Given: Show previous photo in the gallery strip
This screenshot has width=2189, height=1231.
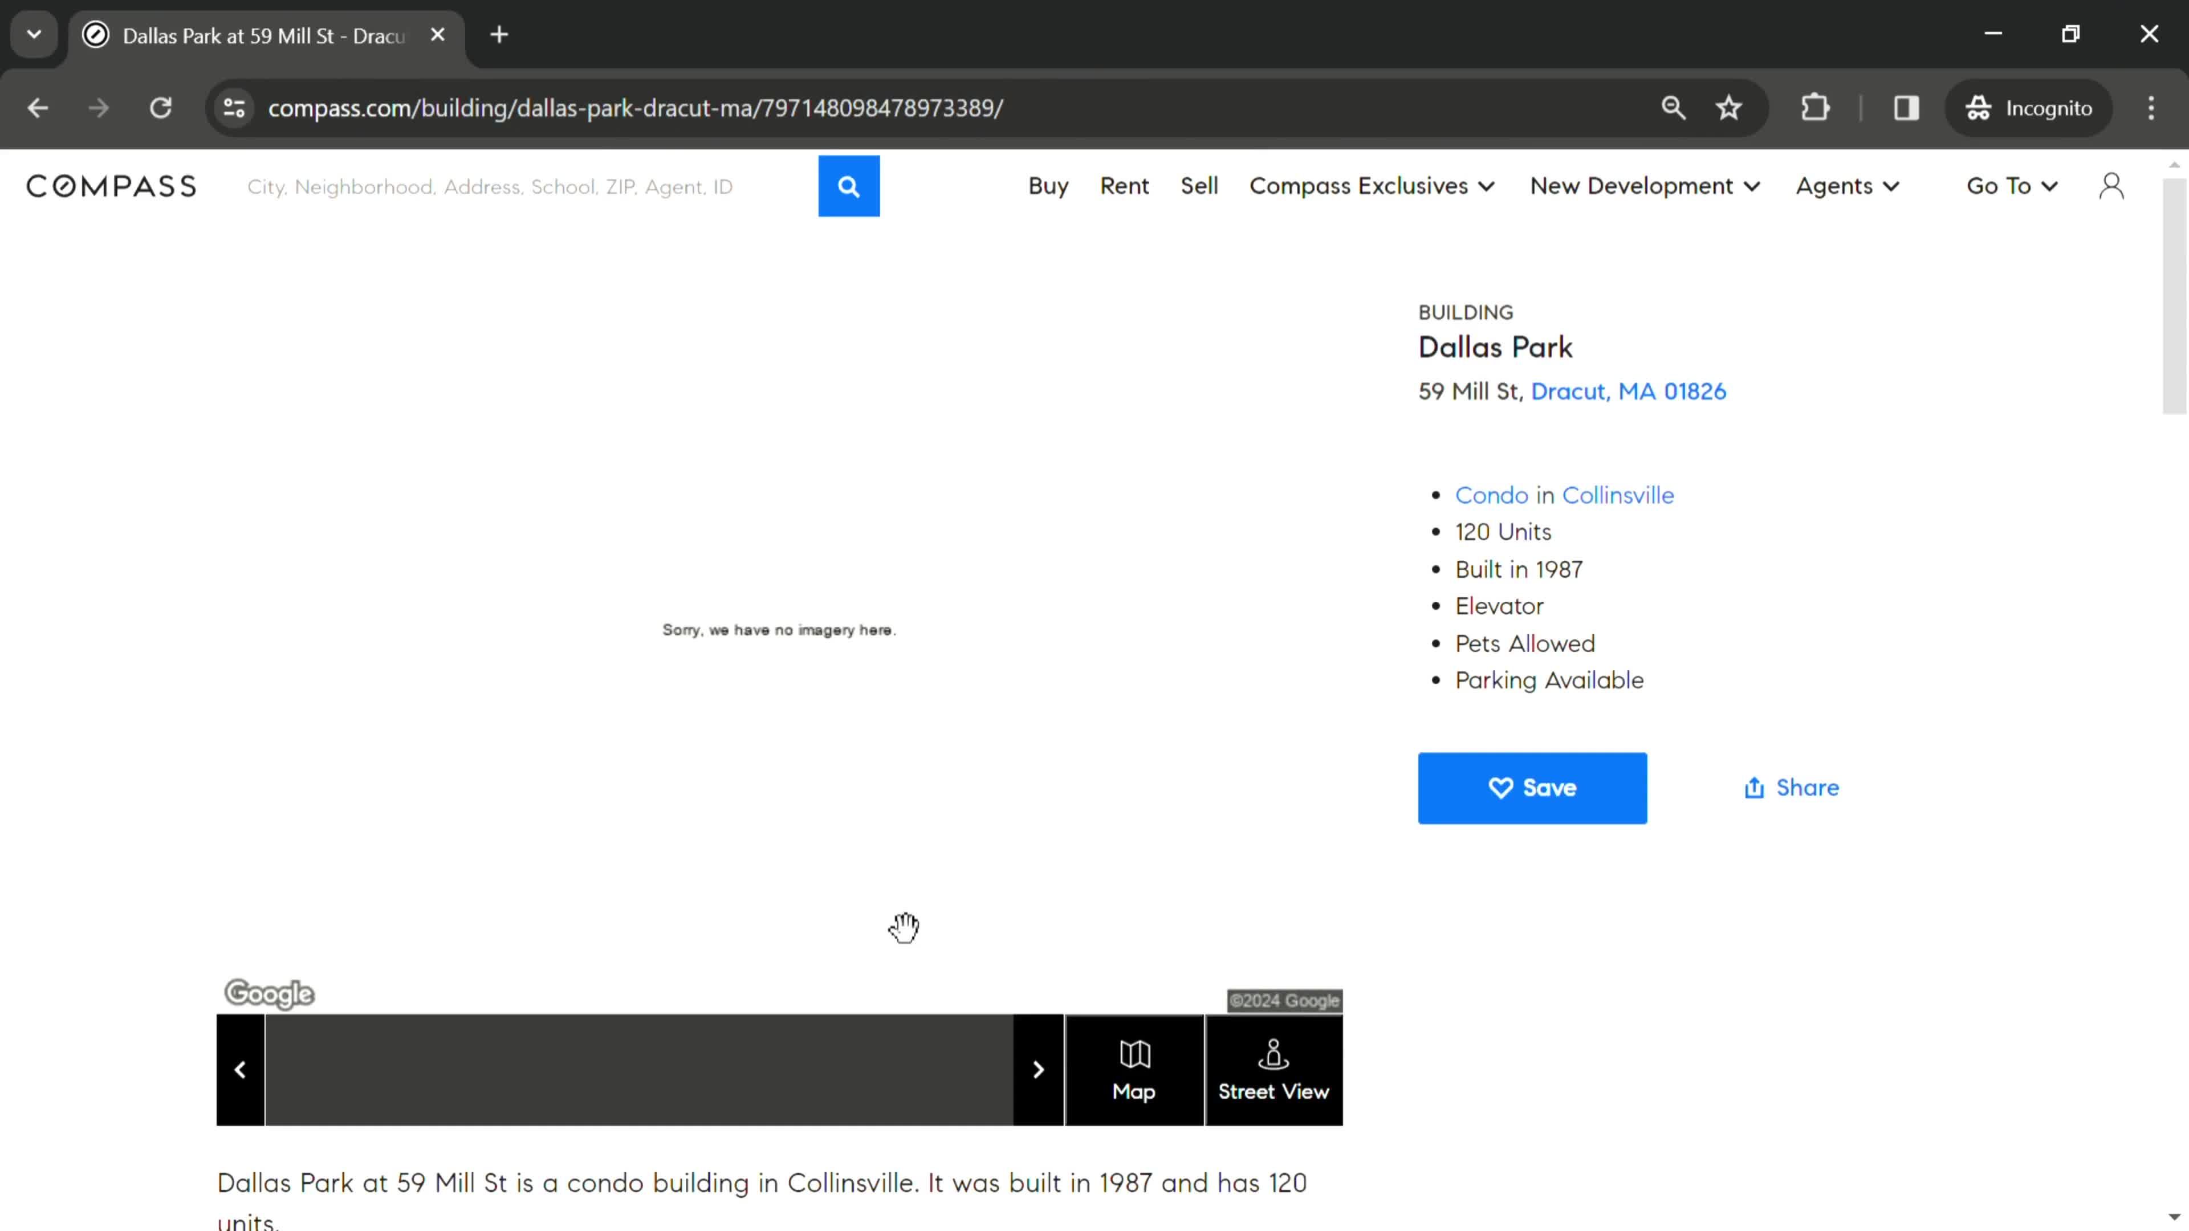Looking at the screenshot, I should pyautogui.click(x=241, y=1070).
